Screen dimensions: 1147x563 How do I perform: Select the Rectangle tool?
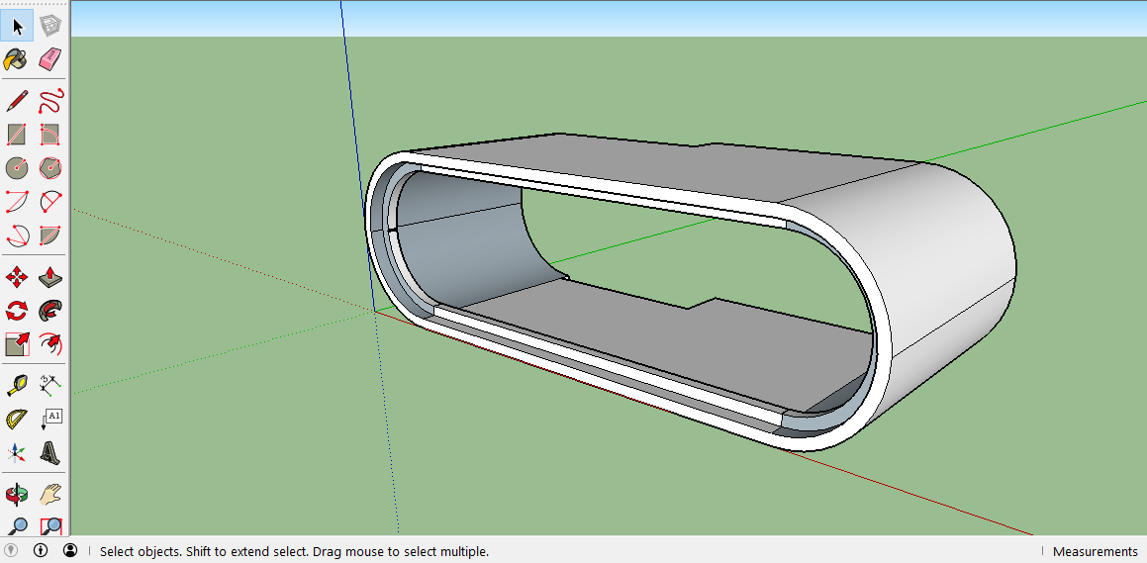point(17,134)
